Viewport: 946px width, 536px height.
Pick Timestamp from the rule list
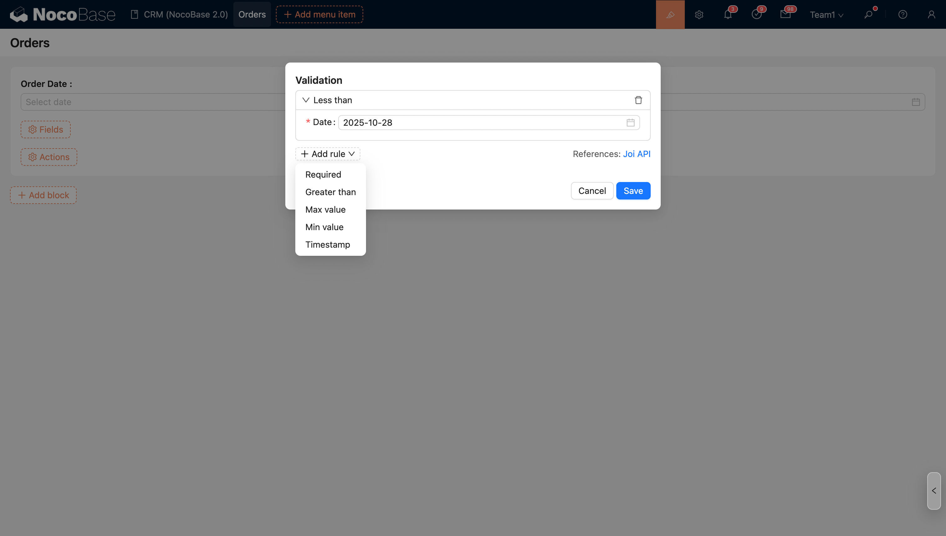click(x=327, y=245)
